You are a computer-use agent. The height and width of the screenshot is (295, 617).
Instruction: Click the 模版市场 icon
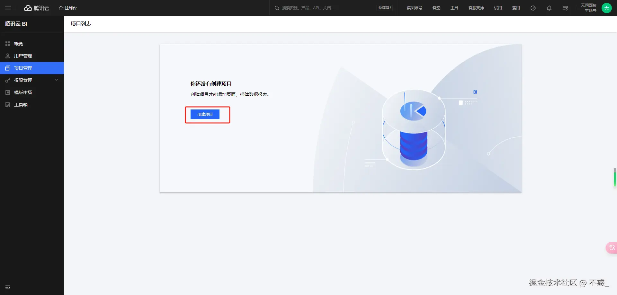pos(8,92)
